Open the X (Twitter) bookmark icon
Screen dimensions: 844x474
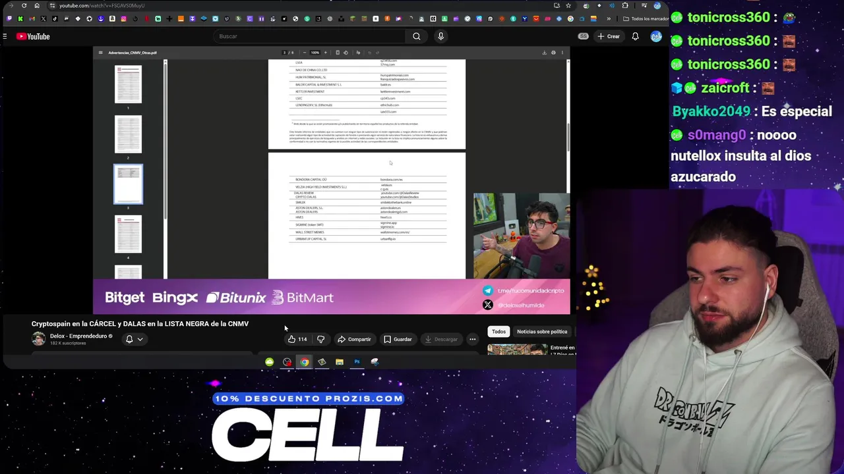[x=43, y=18]
